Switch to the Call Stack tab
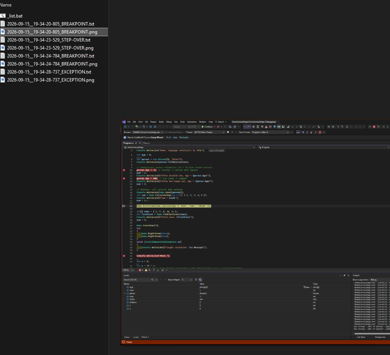Screen dimensions: 390x355 click(361, 337)
